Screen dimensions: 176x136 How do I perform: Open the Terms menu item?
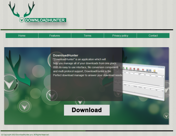pyautogui.click(x=87, y=36)
